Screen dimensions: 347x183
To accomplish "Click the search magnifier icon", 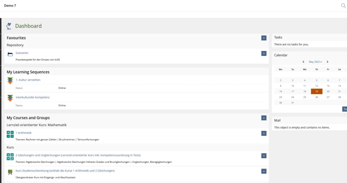I will coord(343,5).
